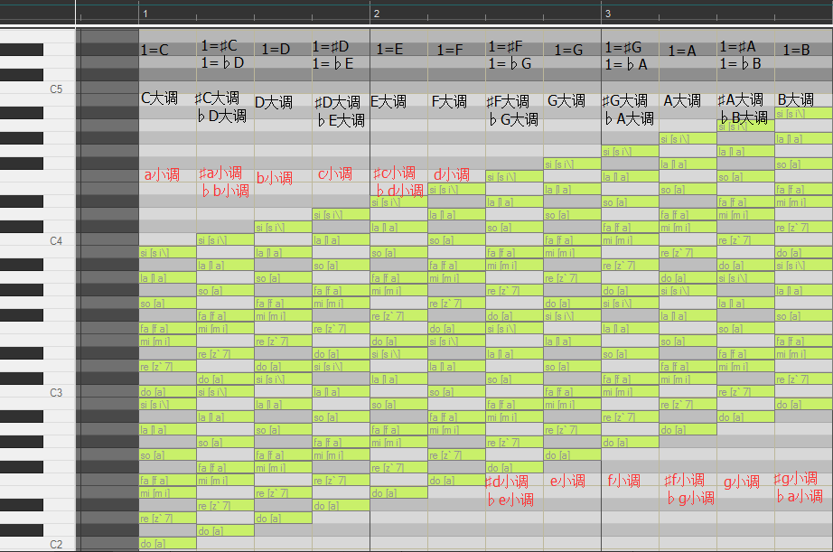This screenshot has width=833, height=552.
Task: Click the red "♯a小调" label
Action: 220,173
